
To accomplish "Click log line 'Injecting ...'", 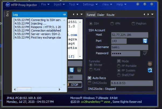I will [x=30, y=23].
